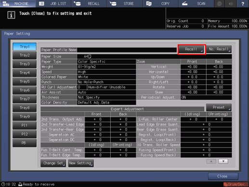Click the Change Set button
Screen dimensions: 249x187
click(x=53, y=163)
